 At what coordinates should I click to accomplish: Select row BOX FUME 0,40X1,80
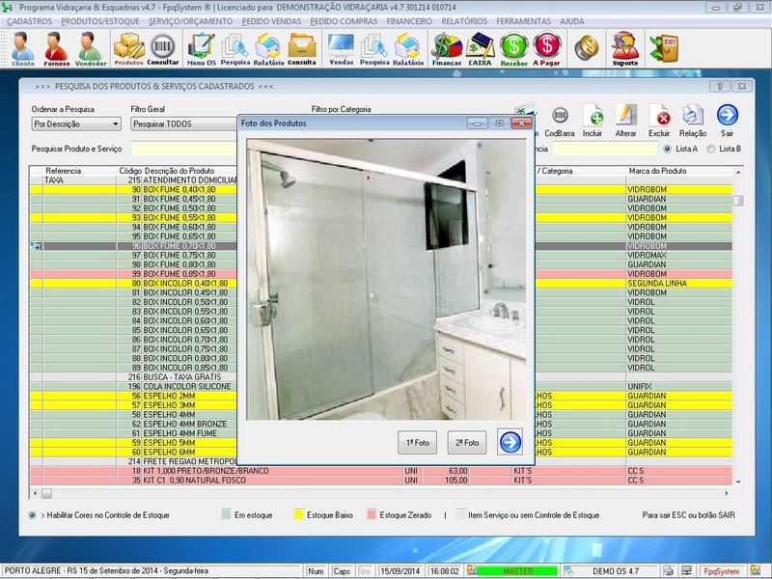tap(133, 189)
